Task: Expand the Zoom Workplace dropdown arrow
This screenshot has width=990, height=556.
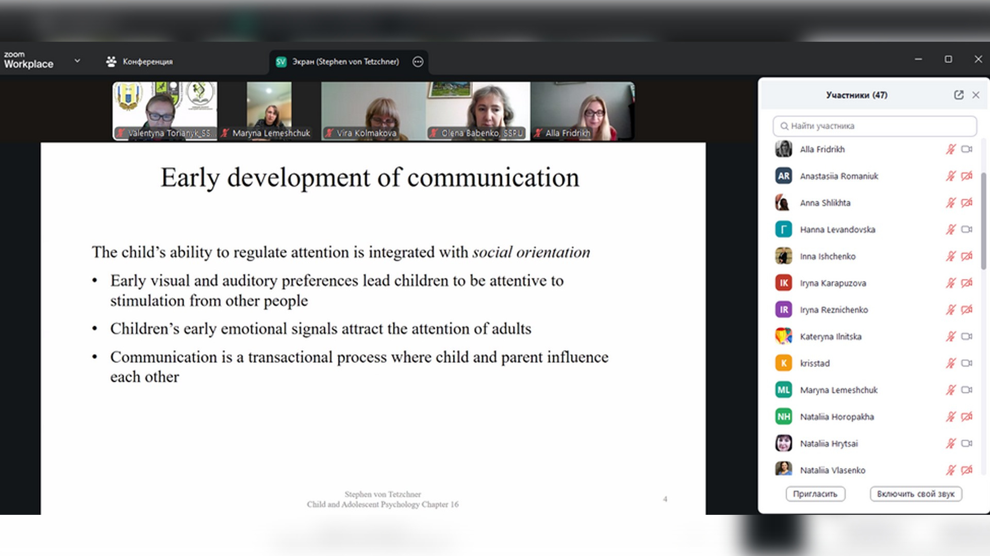Action: pyautogui.click(x=77, y=61)
